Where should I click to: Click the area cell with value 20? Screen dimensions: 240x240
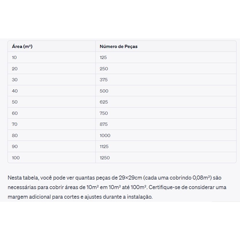coord(51,69)
